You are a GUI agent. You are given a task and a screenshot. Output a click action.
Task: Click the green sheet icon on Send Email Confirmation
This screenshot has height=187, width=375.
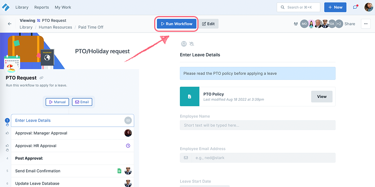click(x=119, y=171)
